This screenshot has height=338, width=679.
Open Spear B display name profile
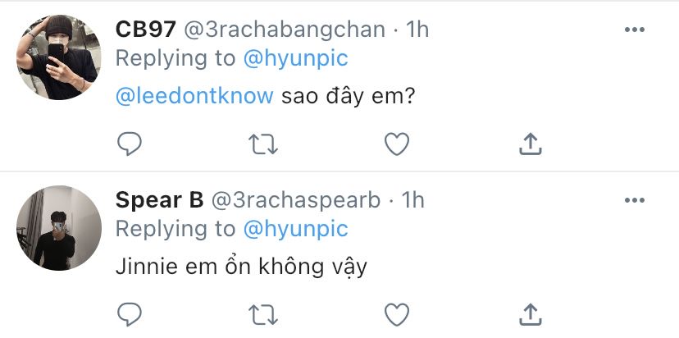click(x=159, y=200)
